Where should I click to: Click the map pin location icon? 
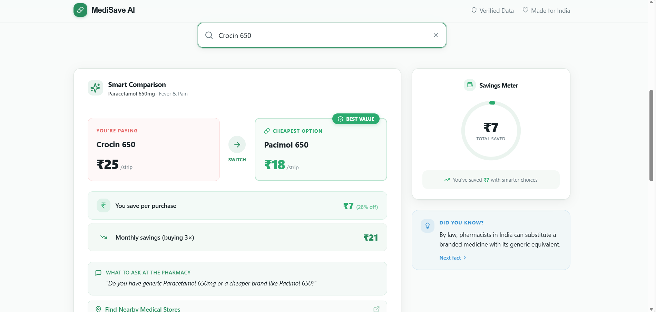pyautogui.click(x=98, y=309)
